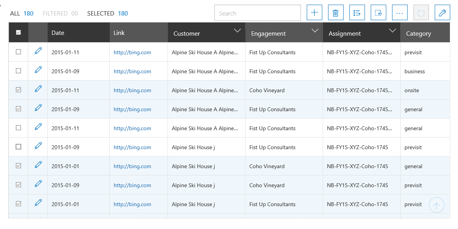
Task: Click the pencil icon of the onsite row
Action: tap(38, 89)
